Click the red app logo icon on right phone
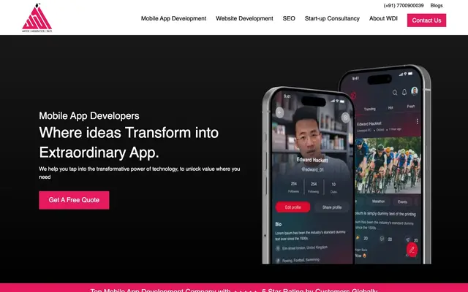This screenshot has width=468, height=292. coord(353,96)
